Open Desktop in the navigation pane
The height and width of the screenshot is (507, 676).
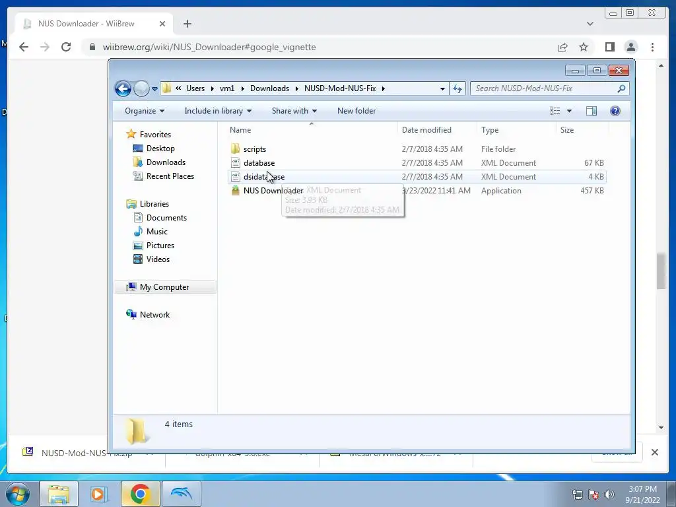(160, 149)
